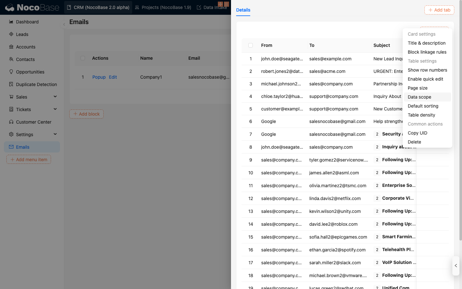Click the Add tab button
The width and height of the screenshot is (462, 289).
tap(439, 10)
